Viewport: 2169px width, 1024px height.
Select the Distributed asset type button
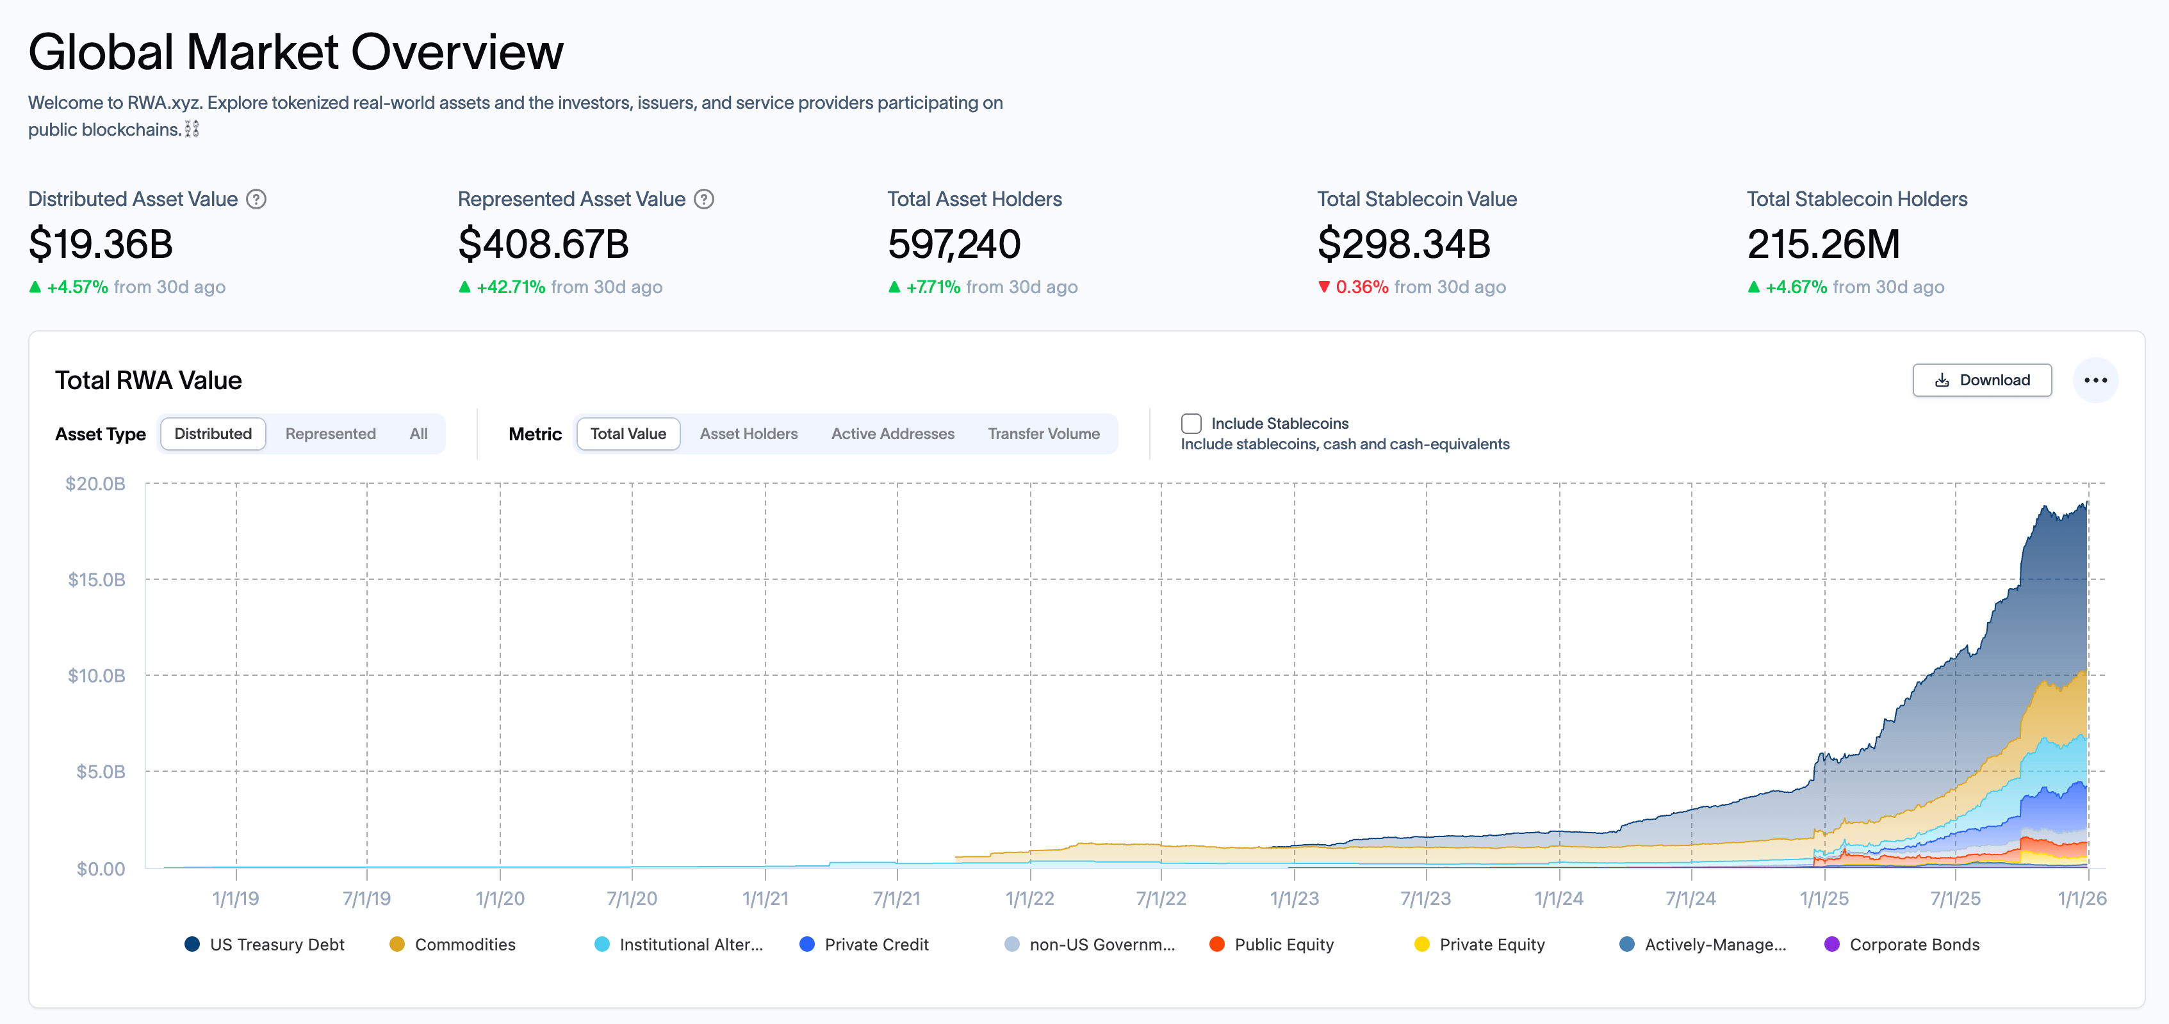213,434
